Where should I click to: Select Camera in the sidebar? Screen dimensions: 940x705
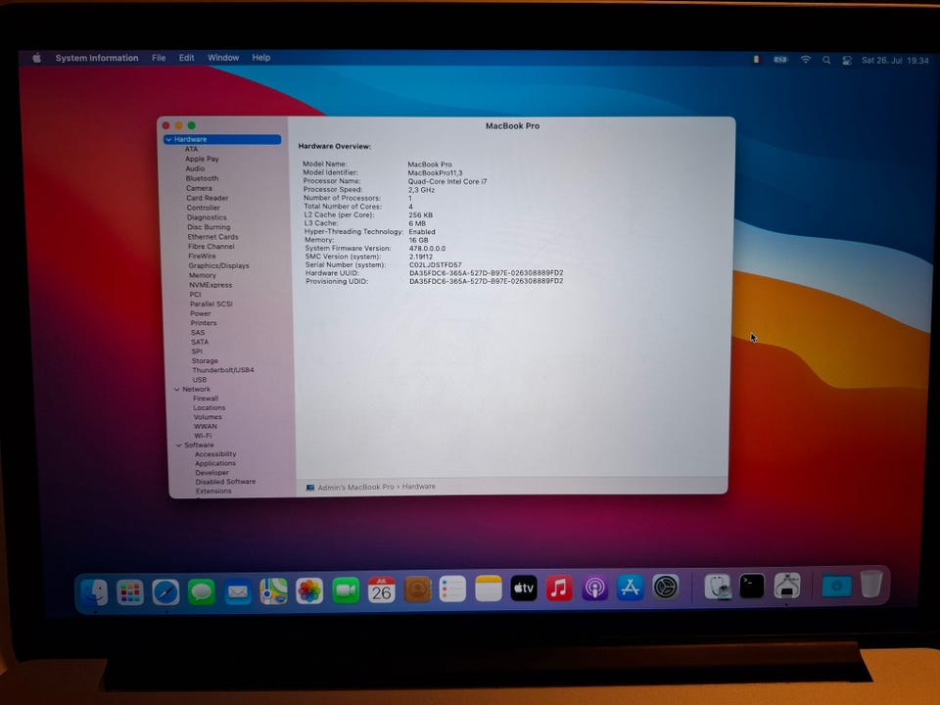coord(199,188)
